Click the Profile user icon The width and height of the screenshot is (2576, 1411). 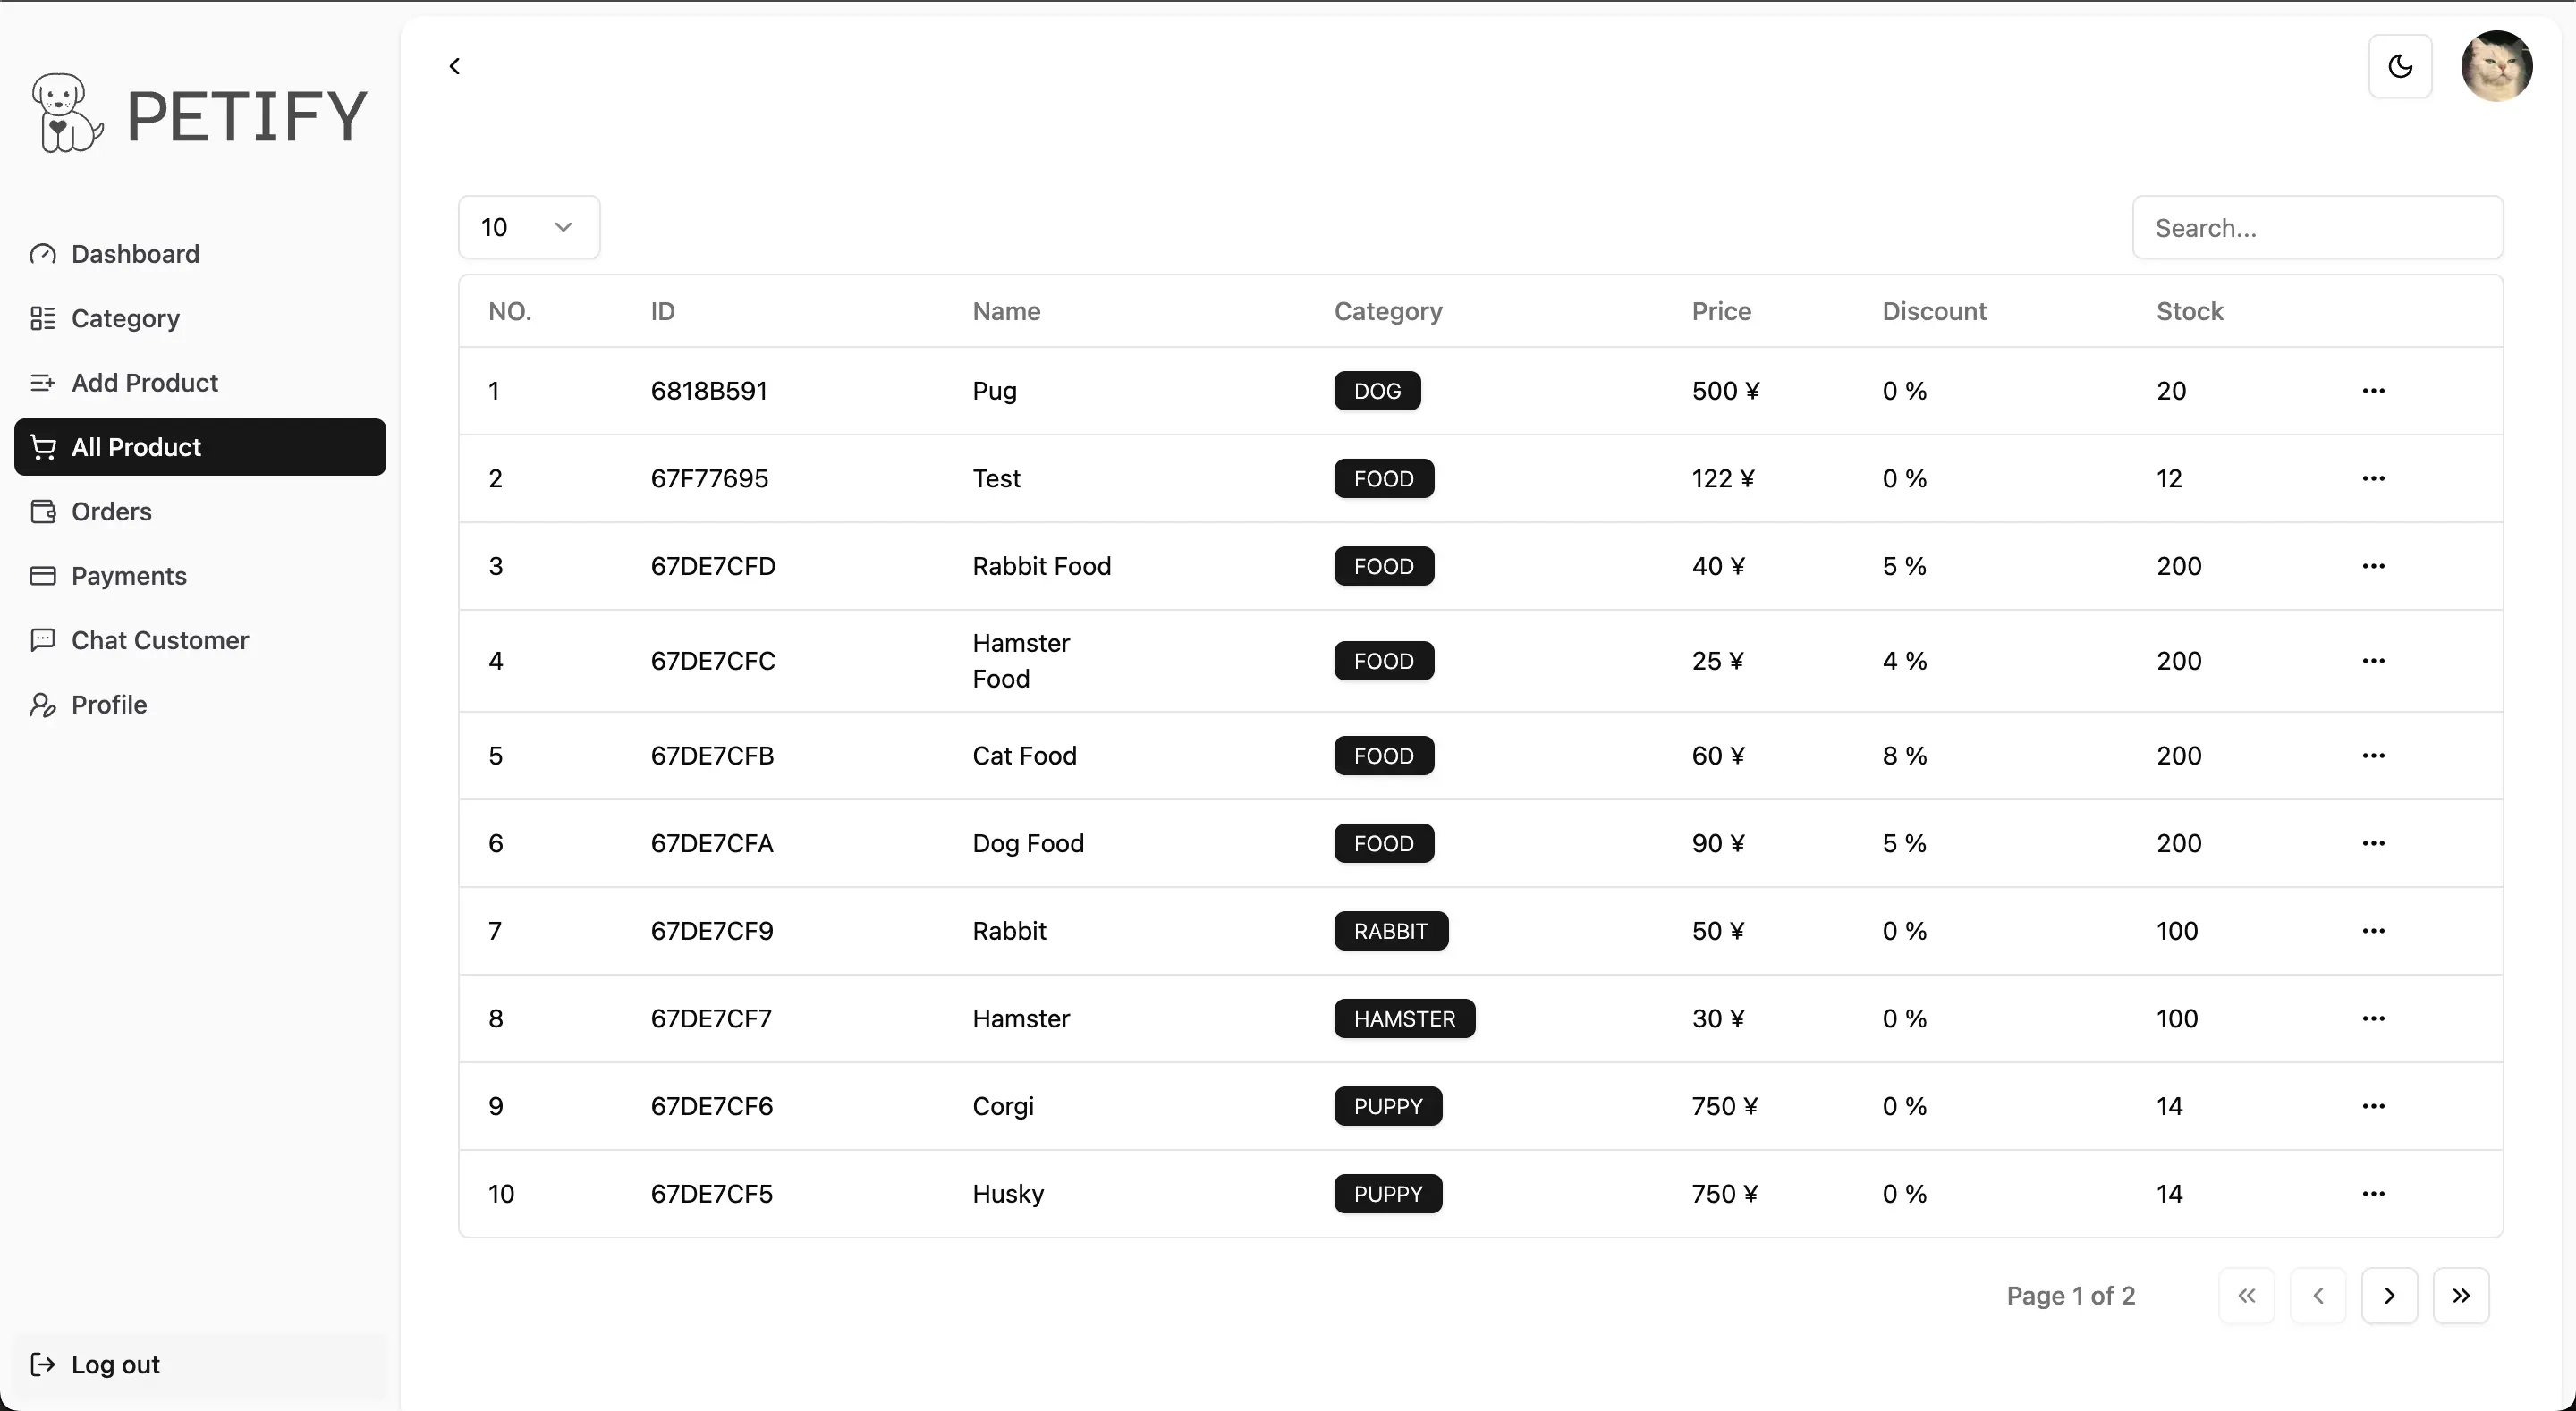(43, 705)
